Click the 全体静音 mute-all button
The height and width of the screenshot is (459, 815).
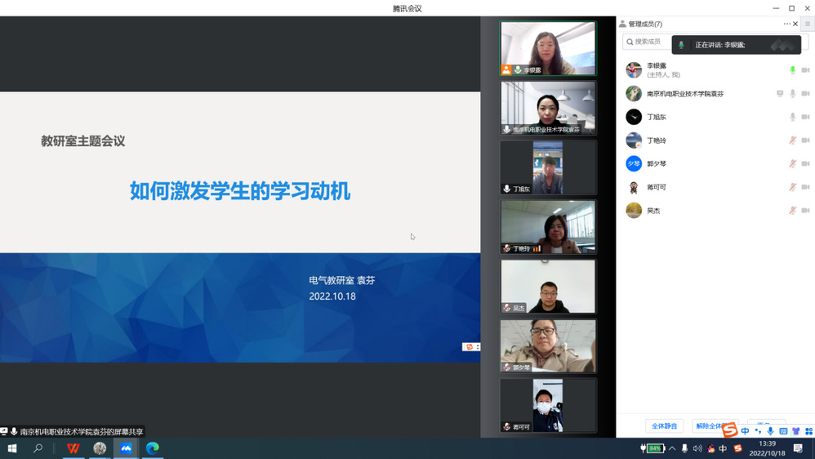click(x=664, y=426)
